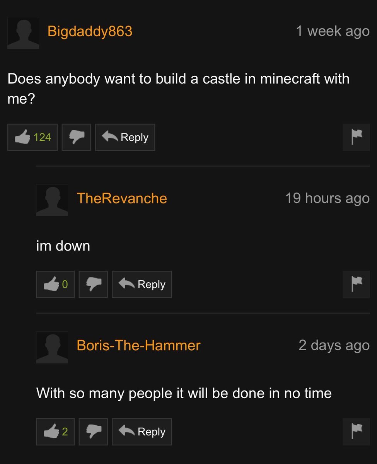This screenshot has width=377, height=464.
Task: Click Boris-The-Hammer's avatar image
Action: pyautogui.click(x=52, y=347)
